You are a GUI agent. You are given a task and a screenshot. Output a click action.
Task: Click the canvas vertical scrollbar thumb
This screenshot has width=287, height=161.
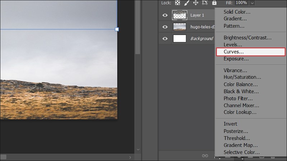[138, 27]
